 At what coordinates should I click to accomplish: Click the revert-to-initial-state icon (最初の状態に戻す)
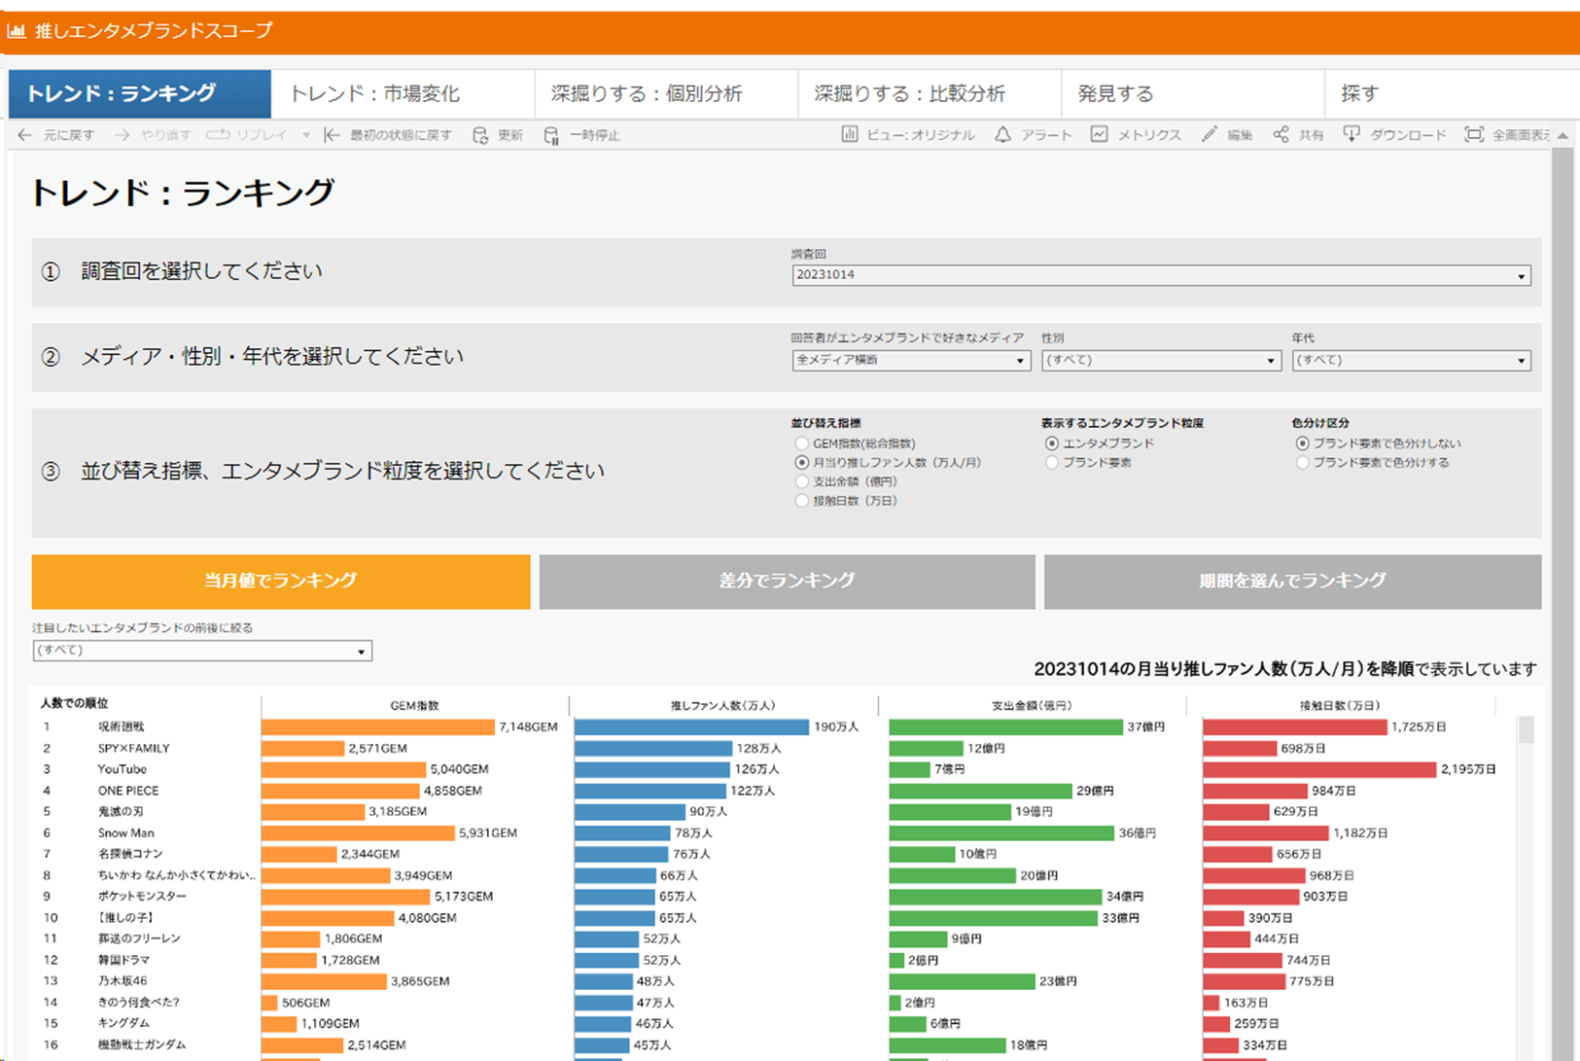[332, 135]
